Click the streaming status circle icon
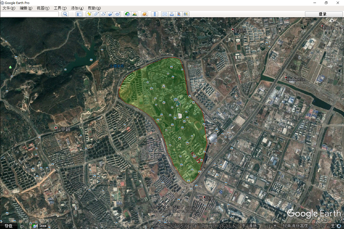This screenshot has width=344, height=229. [339, 226]
